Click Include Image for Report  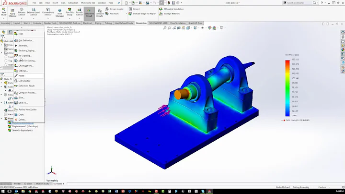[x=143, y=13]
